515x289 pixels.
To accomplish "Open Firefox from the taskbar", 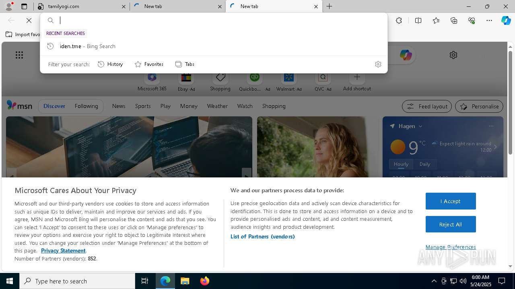I will (204, 281).
